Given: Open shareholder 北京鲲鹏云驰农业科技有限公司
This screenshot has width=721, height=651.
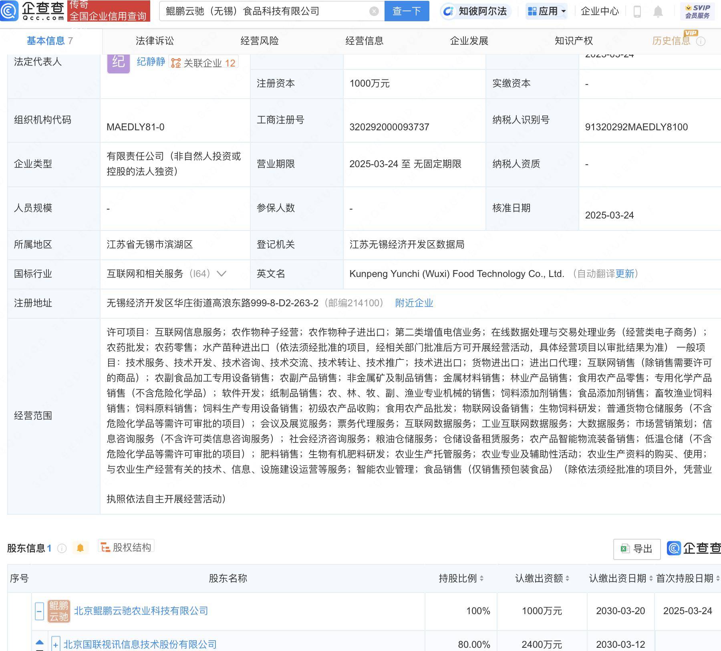Looking at the screenshot, I should coord(141,611).
